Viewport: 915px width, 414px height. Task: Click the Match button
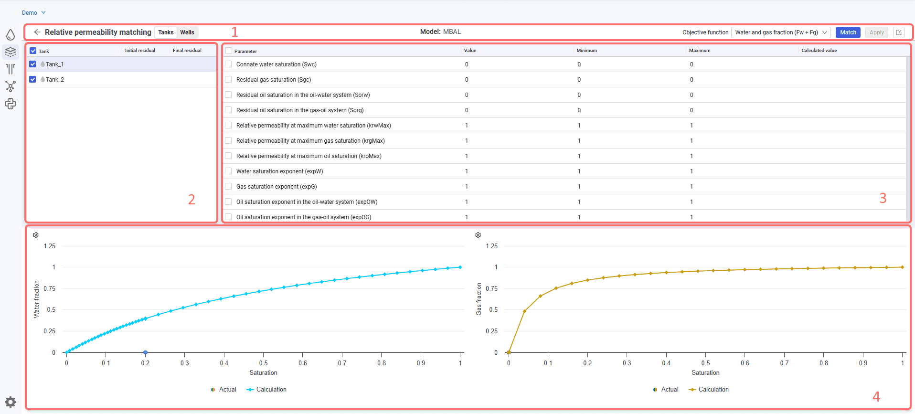848,32
